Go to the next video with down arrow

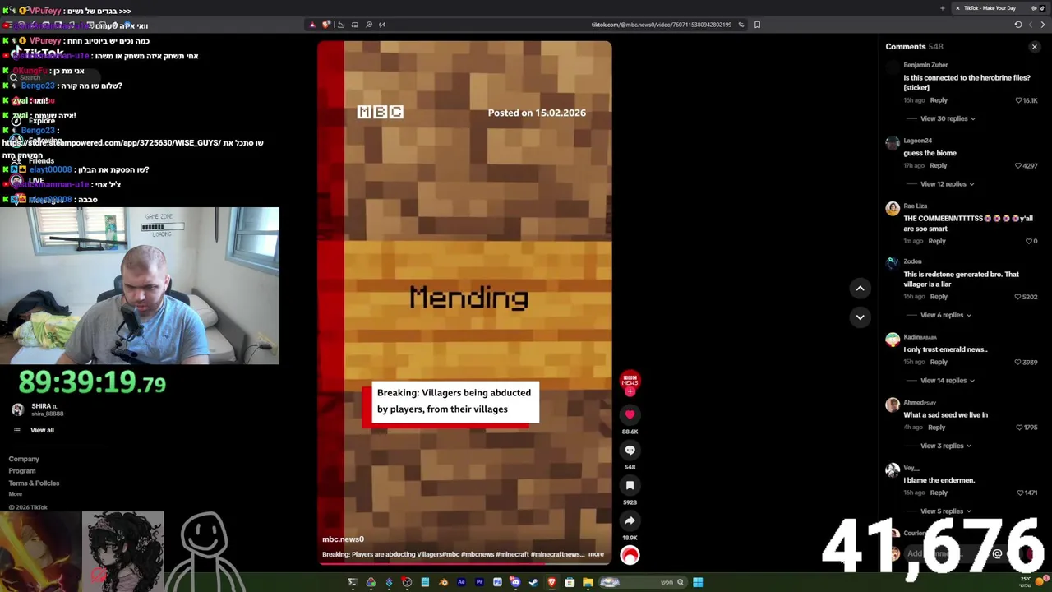(x=860, y=317)
